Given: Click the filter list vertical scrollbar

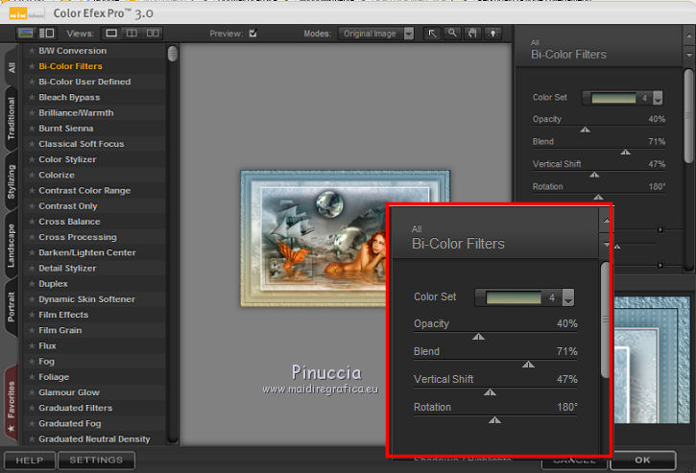Looking at the screenshot, I should [172, 244].
